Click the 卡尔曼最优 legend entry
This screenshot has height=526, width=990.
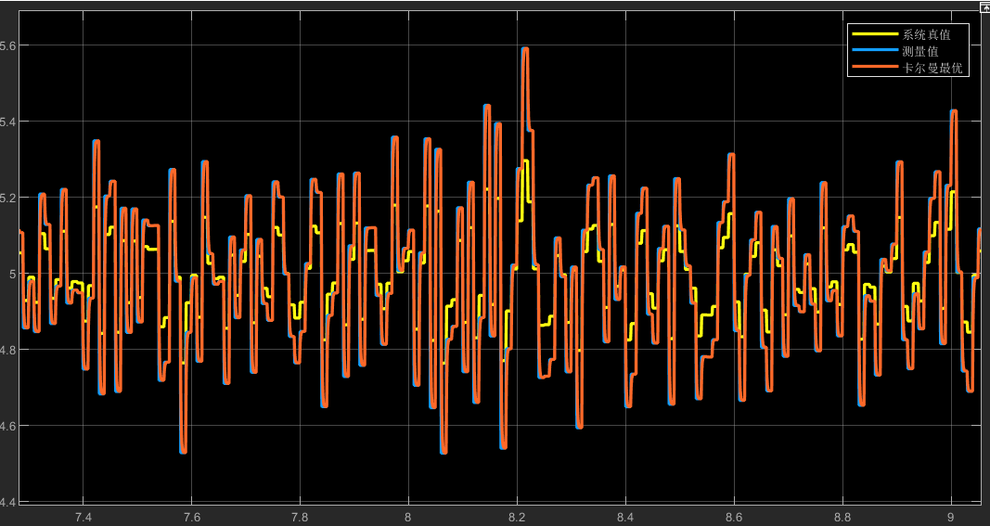point(933,69)
